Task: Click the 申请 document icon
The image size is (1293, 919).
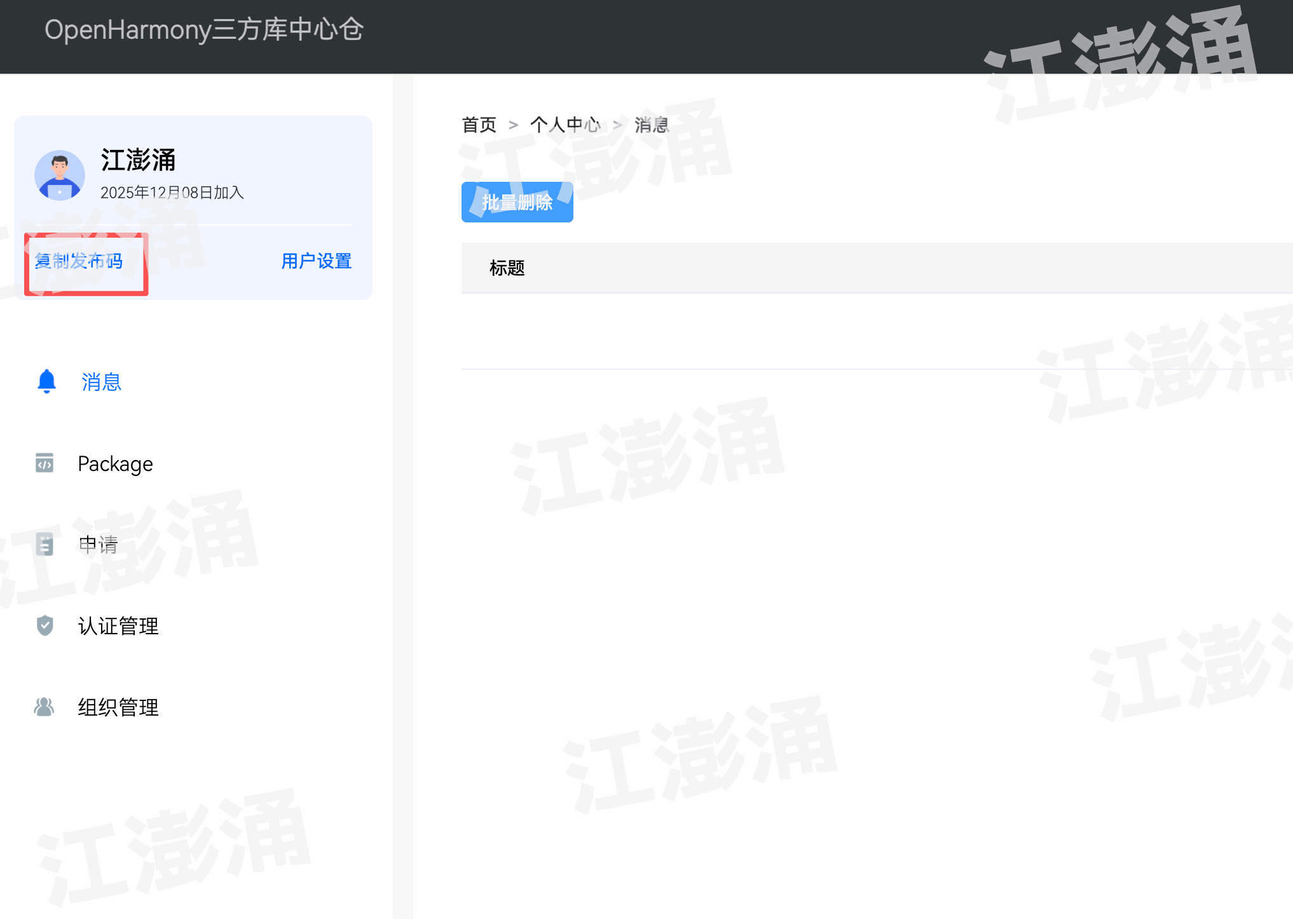Action: point(44,545)
